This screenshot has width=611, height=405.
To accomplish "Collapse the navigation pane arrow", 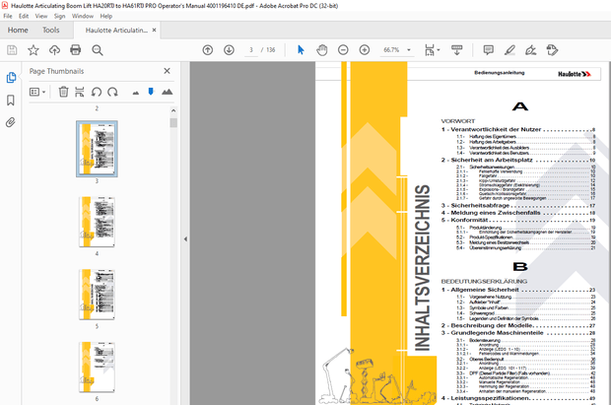I will point(185,238).
